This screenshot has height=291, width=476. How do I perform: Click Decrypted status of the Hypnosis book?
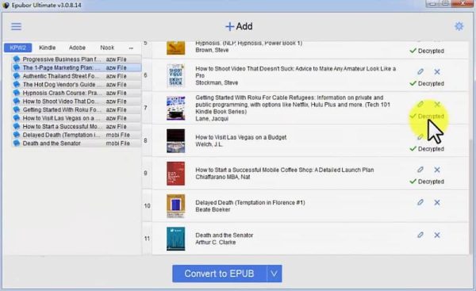[427, 51]
